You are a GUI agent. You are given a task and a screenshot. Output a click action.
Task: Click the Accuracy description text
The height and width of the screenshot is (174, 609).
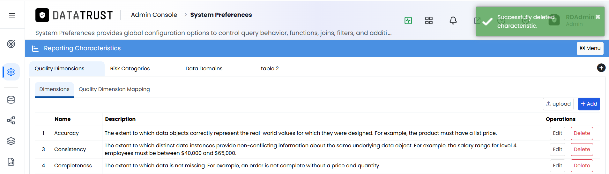pyautogui.click(x=301, y=133)
